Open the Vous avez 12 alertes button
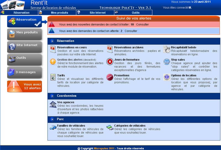 pyautogui.click(x=25, y=86)
